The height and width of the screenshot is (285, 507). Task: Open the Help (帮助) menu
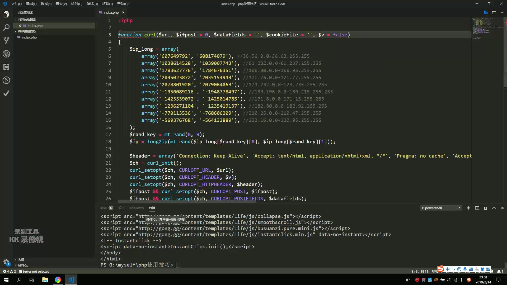tap(123, 4)
